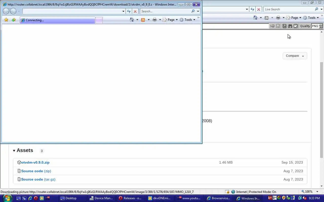Decrease the Quality stepper value
The width and height of the screenshot is (324, 202).
pos(321,27)
